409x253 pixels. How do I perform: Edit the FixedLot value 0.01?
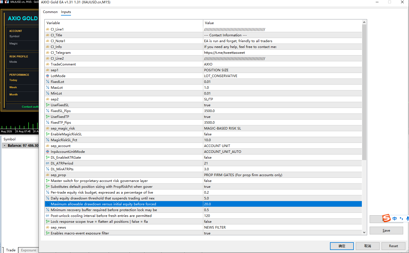click(282, 82)
